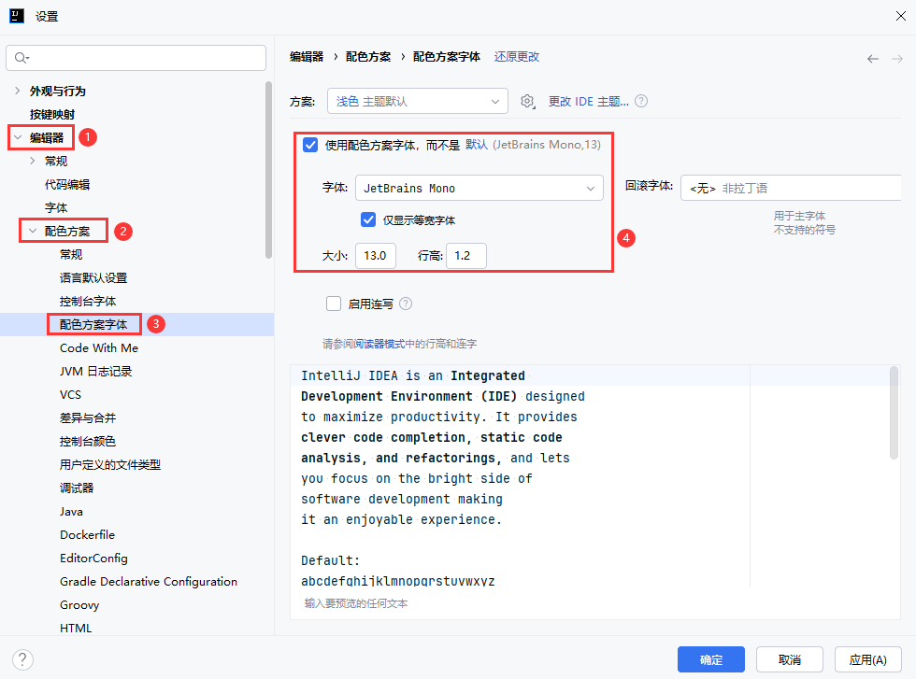This screenshot has width=916, height=679.
Task: Go back with the left arrow icon
Action: coord(873,59)
